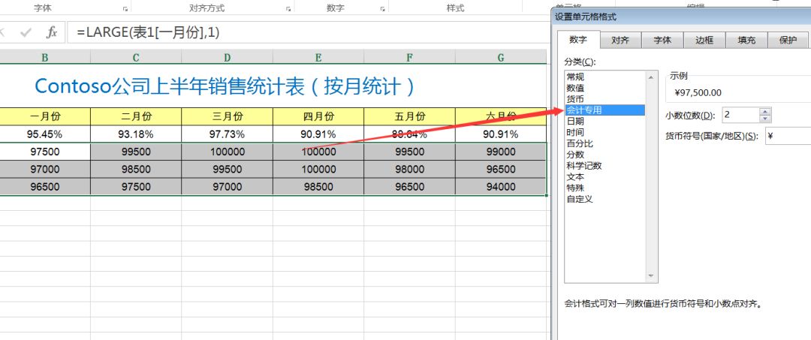
Task: Open the Alignment group dialog launcher
Action: pos(288,9)
